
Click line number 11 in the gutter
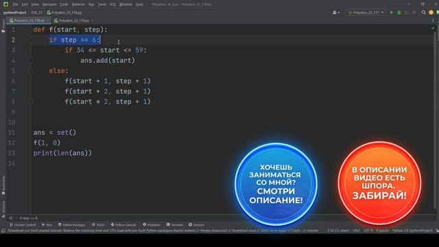point(12,132)
